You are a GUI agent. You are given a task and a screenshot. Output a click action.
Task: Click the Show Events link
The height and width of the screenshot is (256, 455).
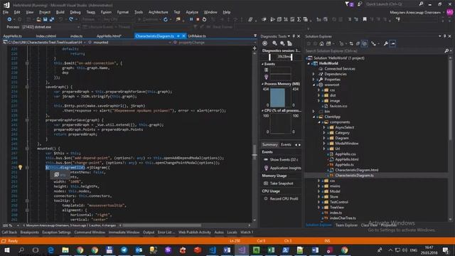(284, 159)
